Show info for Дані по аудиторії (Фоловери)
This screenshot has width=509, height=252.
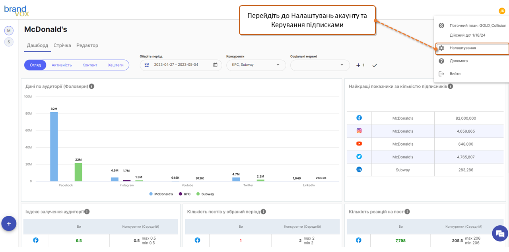pos(91,86)
